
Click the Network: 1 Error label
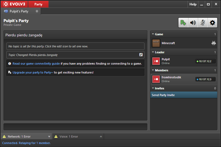click(x=19, y=136)
